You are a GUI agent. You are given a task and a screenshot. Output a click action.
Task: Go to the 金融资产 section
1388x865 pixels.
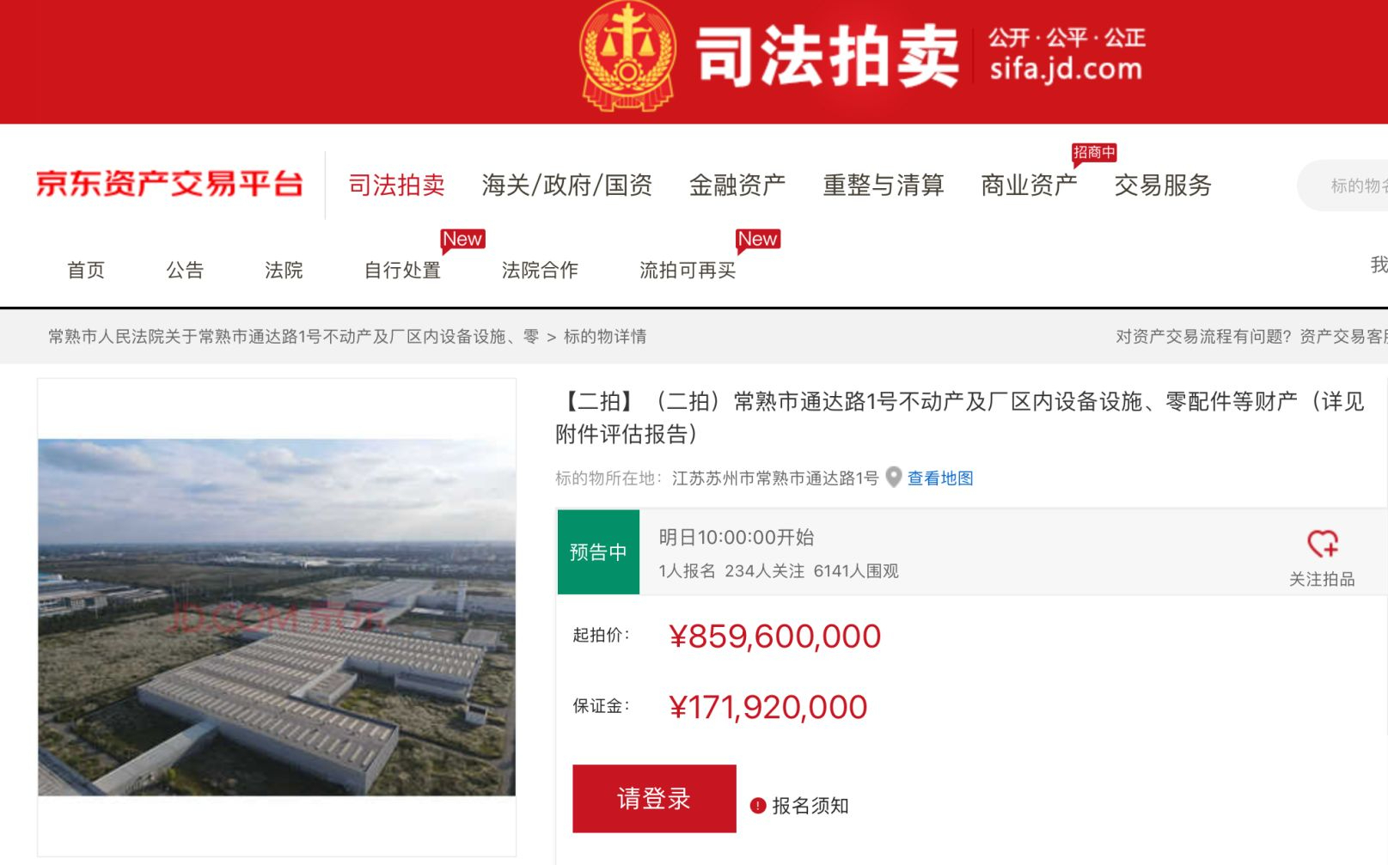[x=737, y=185]
